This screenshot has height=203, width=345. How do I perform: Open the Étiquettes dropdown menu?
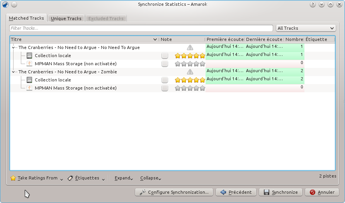86,178
